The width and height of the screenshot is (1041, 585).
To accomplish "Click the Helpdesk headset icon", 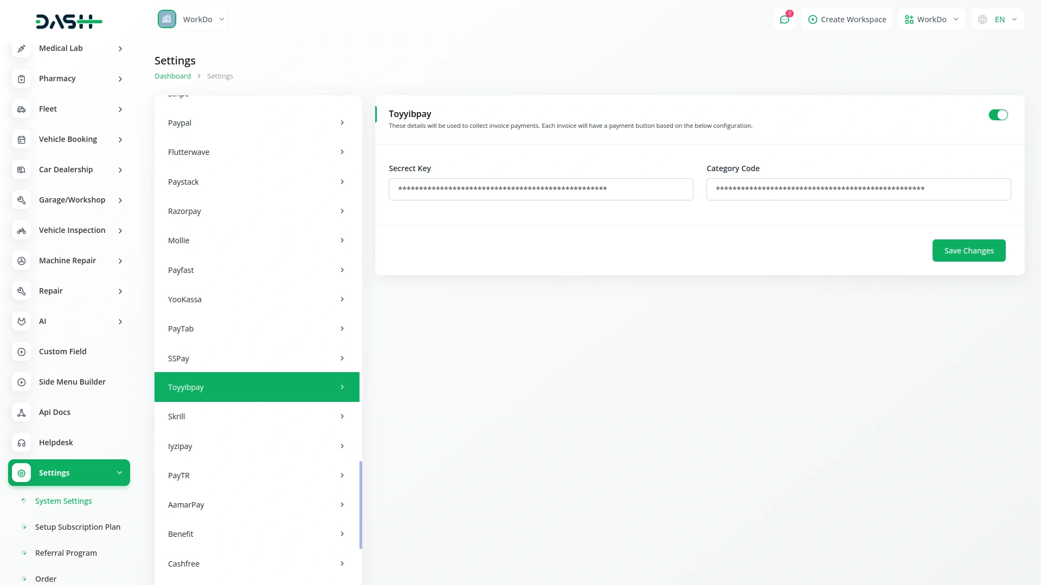I will tap(21, 443).
